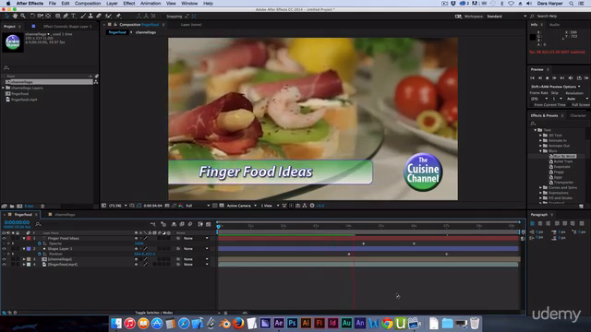The image size is (591, 332).
Task: Open Adobe InDesign from the dock
Action: pyautogui.click(x=332, y=323)
